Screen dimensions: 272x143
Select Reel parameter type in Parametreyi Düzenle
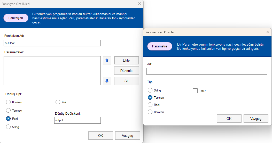tap(150, 105)
